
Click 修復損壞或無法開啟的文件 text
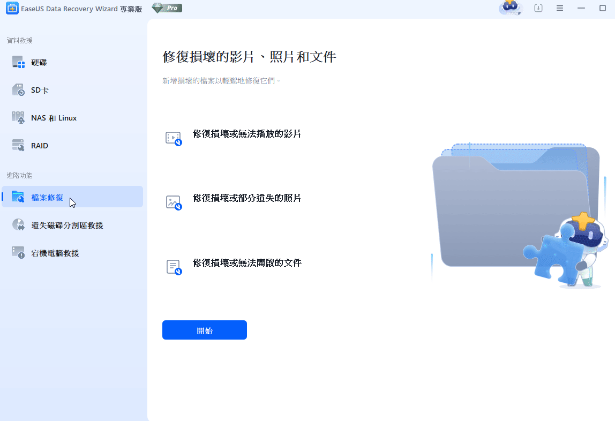[247, 262]
